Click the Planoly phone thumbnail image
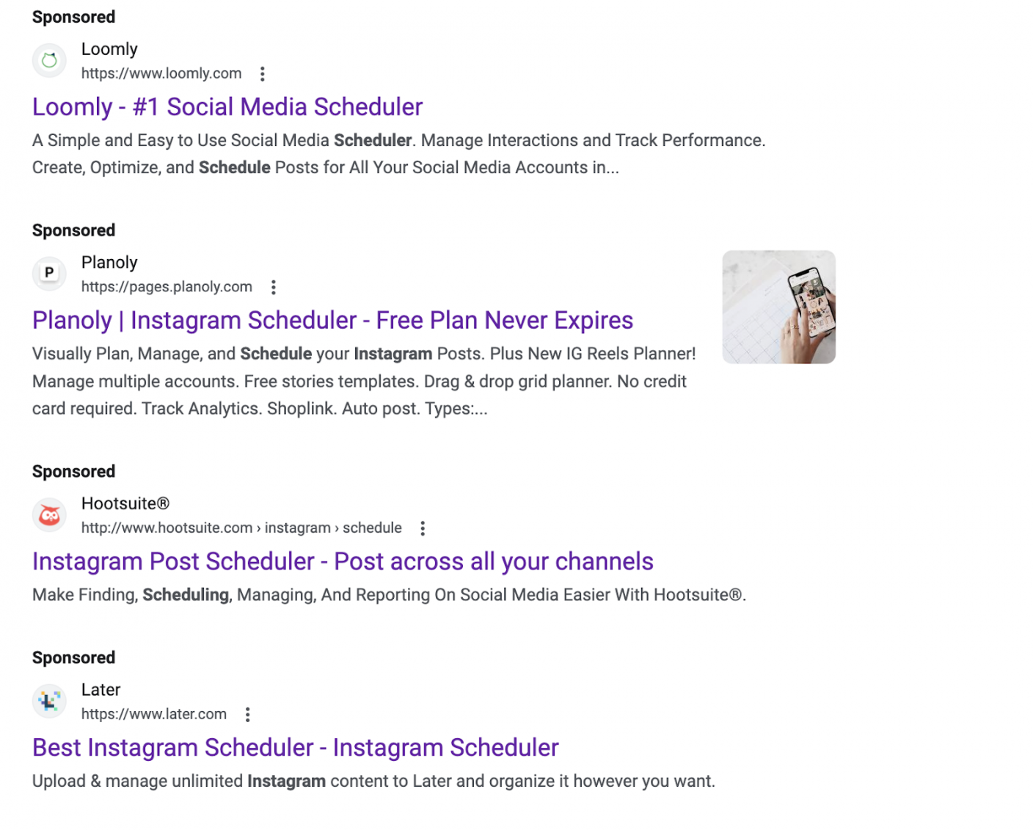 tap(778, 306)
